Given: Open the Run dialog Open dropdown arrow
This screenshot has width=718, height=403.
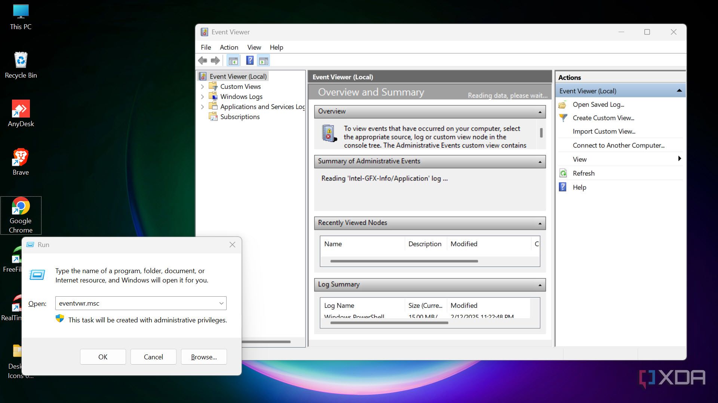Looking at the screenshot, I should point(221,303).
